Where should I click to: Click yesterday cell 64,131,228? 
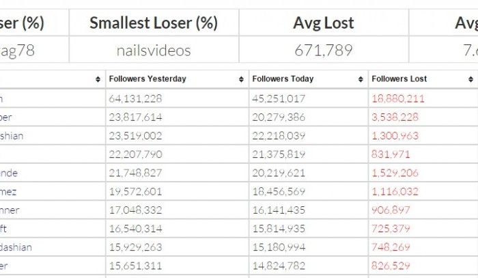point(135,99)
